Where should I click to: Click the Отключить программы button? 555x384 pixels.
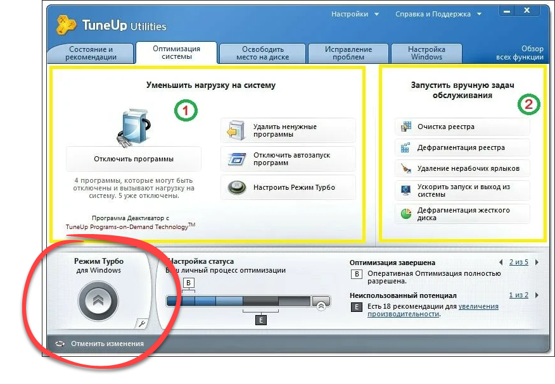tap(134, 159)
